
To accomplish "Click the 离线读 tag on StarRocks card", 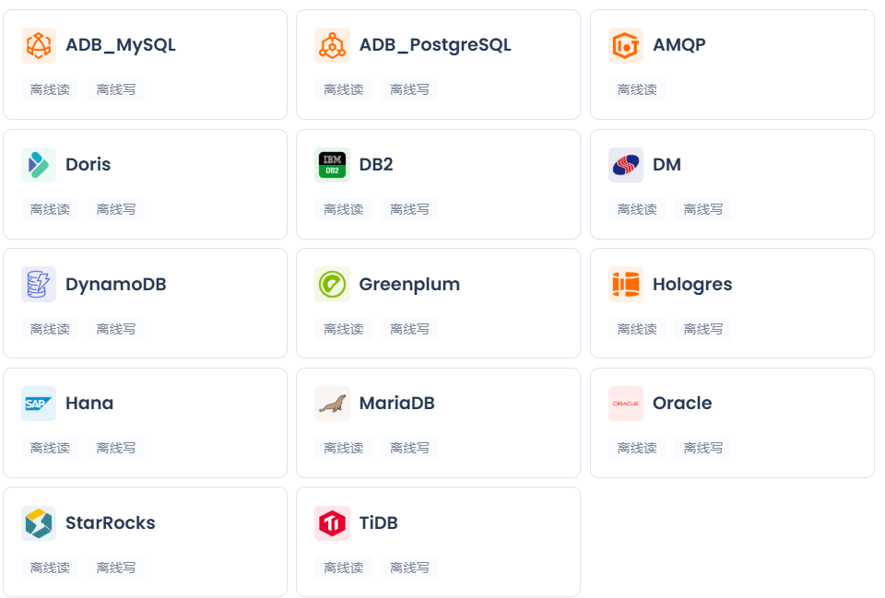I will (x=50, y=568).
